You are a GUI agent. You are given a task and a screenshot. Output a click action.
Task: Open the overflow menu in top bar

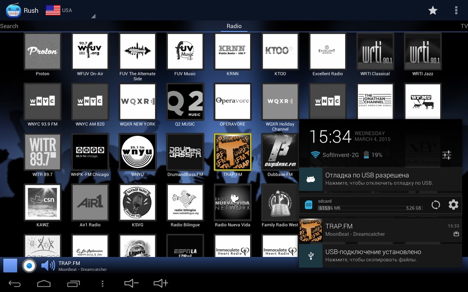click(456, 10)
